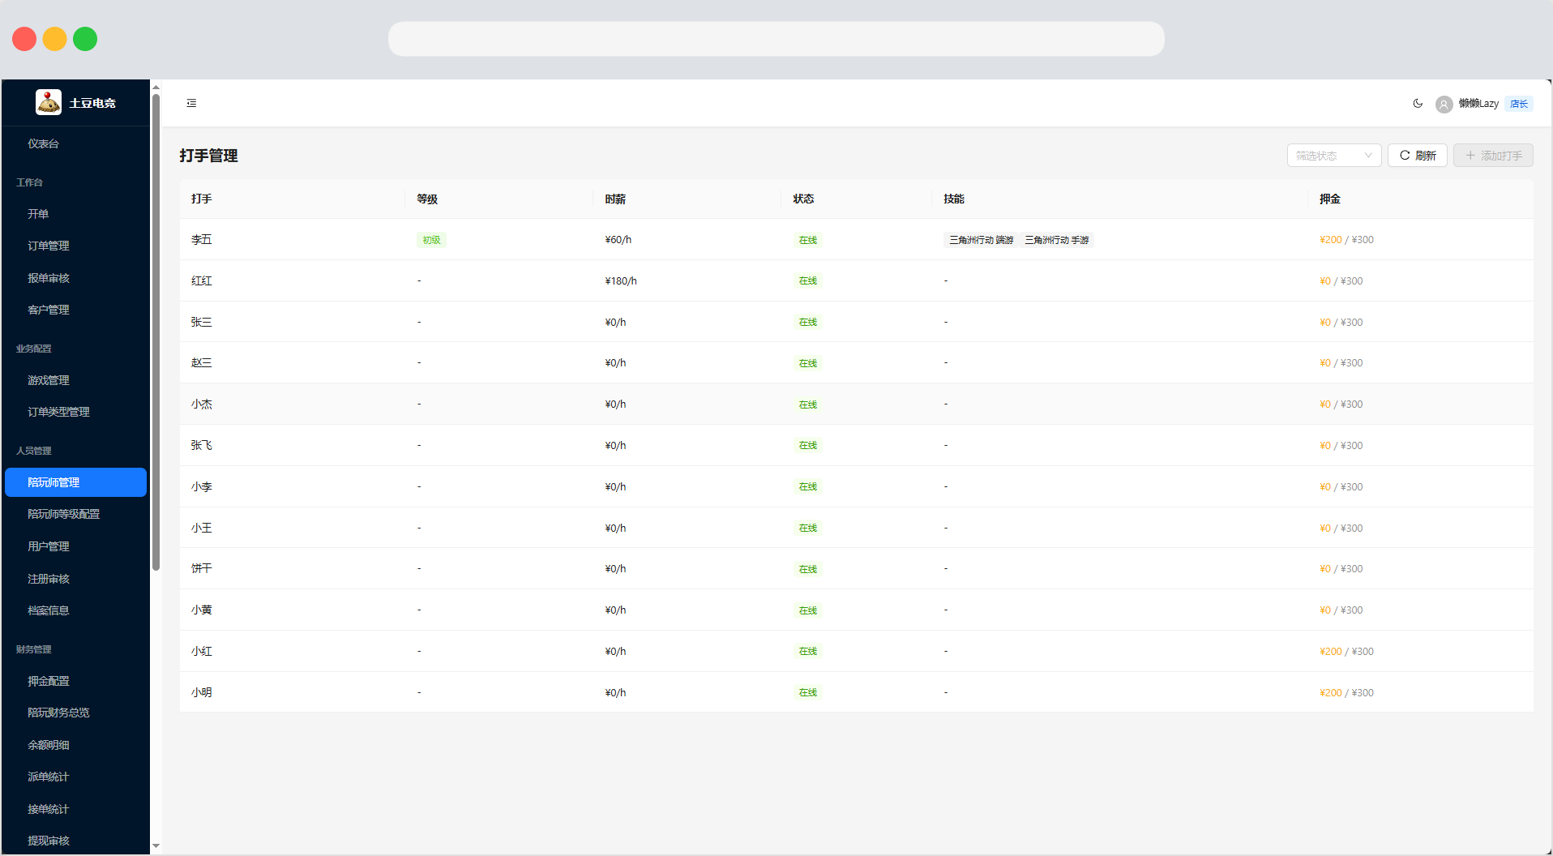Click the 打手管理 page title
The image size is (1553, 856).
pos(209,156)
